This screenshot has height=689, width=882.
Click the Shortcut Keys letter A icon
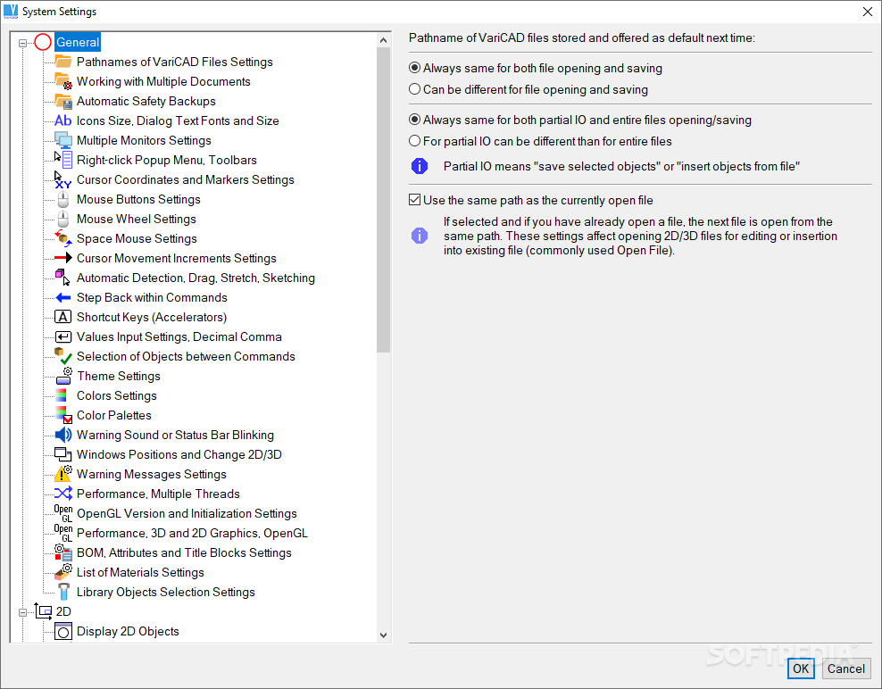click(x=63, y=317)
